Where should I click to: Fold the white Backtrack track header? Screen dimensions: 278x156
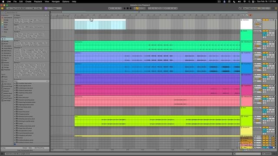(242, 20)
